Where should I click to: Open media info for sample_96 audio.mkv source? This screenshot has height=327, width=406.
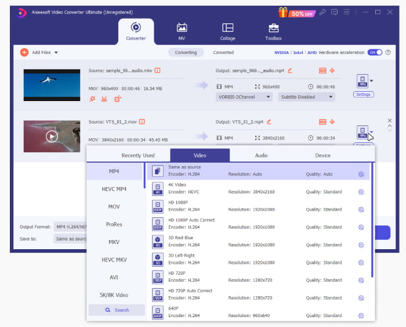coord(157,70)
